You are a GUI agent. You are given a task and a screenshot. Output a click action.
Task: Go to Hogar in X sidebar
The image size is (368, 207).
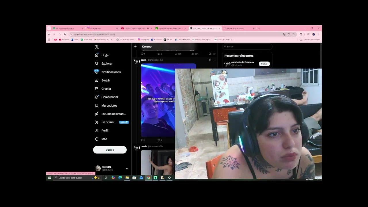[102, 55]
